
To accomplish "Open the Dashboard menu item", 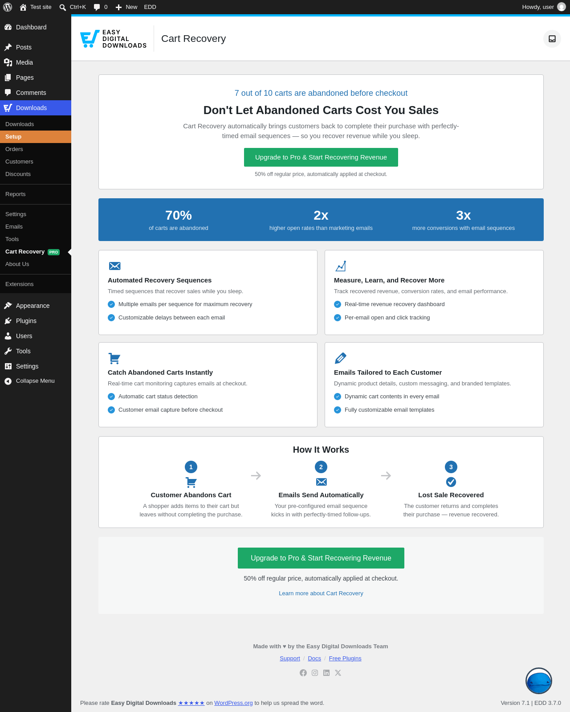I will [x=36, y=27].
